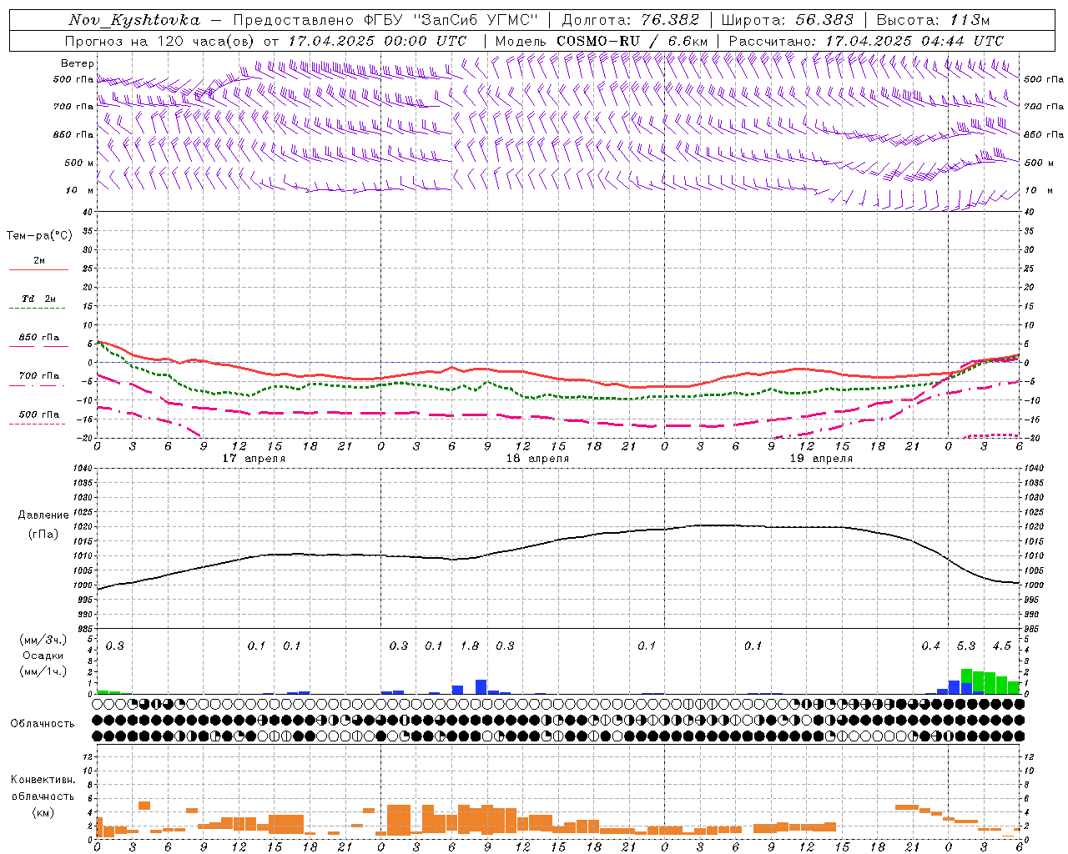Click the forecast text Прогноз на 120 часа(ов)
1068x854 pixels.
coord(159,41)
